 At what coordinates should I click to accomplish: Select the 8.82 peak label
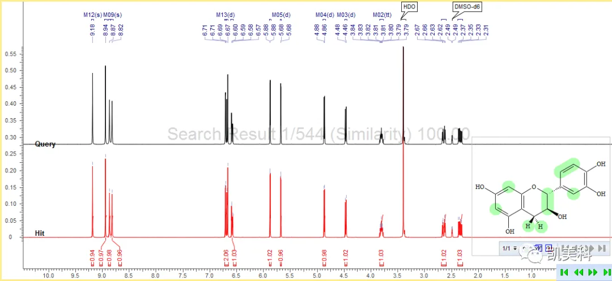120,31
